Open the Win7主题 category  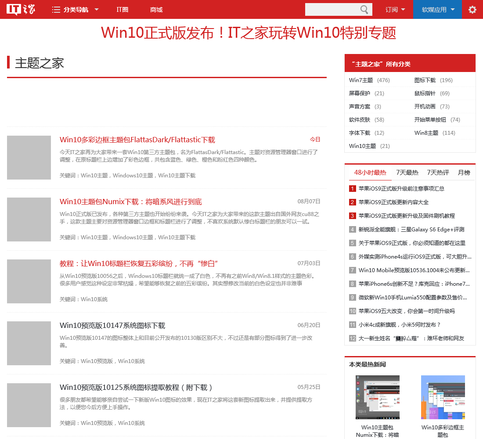click(360, 80)
